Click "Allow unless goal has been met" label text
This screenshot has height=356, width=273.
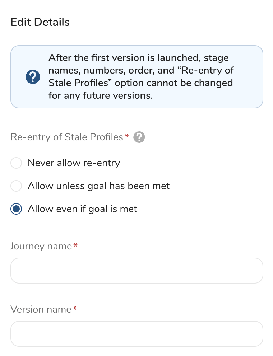point(98,186)
